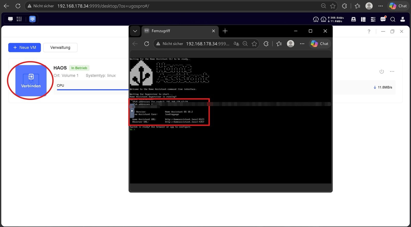Go back in the main browser
This screenshot has height=227, width=411.
pyautogui.click(x=6, y=6)
